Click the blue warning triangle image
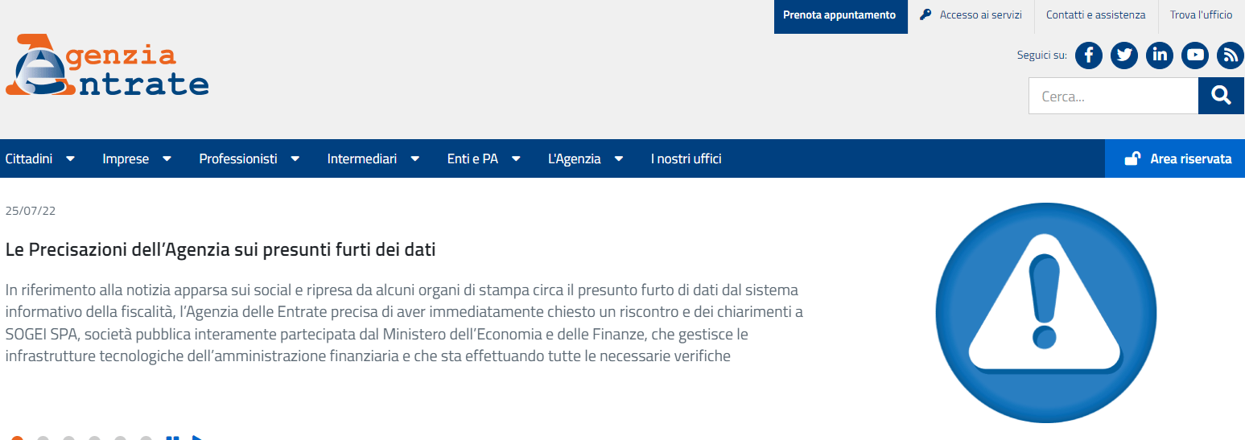The width and height of the screenshot is (1245, 440). [x=1045, y=313]
